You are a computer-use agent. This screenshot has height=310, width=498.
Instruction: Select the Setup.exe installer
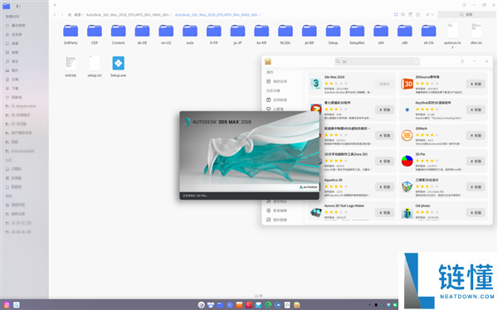pyautogui.click(x=118, y=66)
